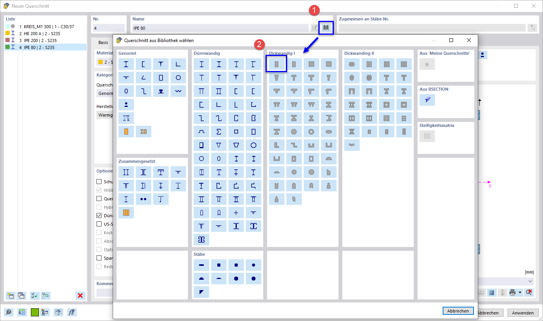
Task: Open the units 0.00 settings icon
Action: tap(22, 312)
